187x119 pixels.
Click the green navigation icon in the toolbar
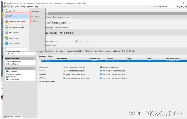(180, 7)
